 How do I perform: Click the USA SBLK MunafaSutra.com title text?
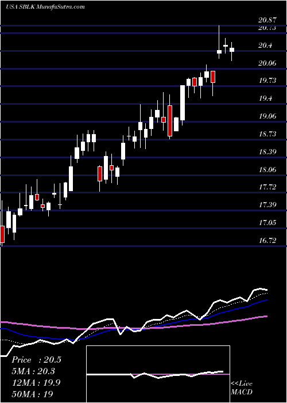point(45,7)
